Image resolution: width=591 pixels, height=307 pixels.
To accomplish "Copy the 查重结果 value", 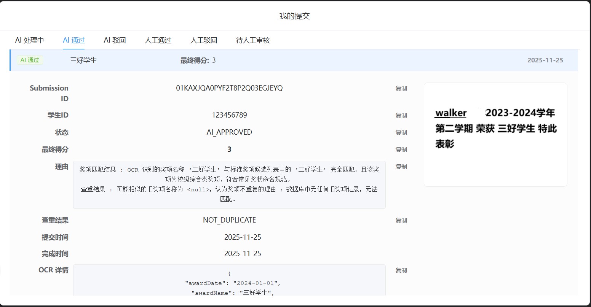I will tap(401, 220).
